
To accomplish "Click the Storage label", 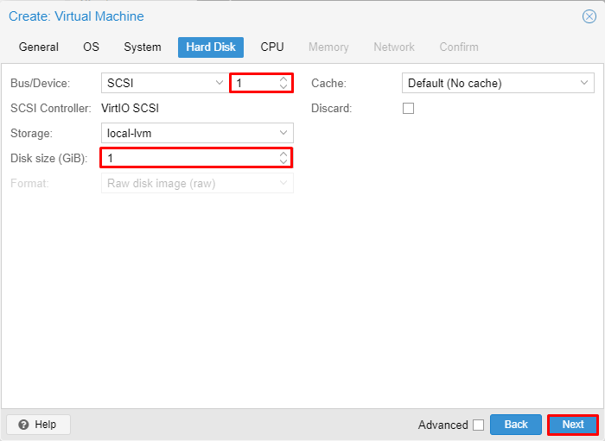I will point(31,133).
